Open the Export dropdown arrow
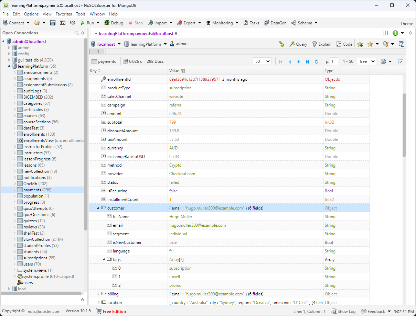416x316 pixels. 199,23
